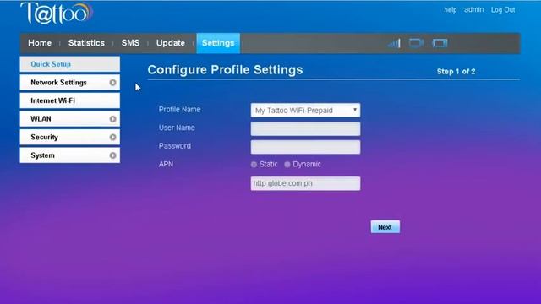Open the WLAN sidebar item
This screenshot has width=541, height=304.
(70, 119)
